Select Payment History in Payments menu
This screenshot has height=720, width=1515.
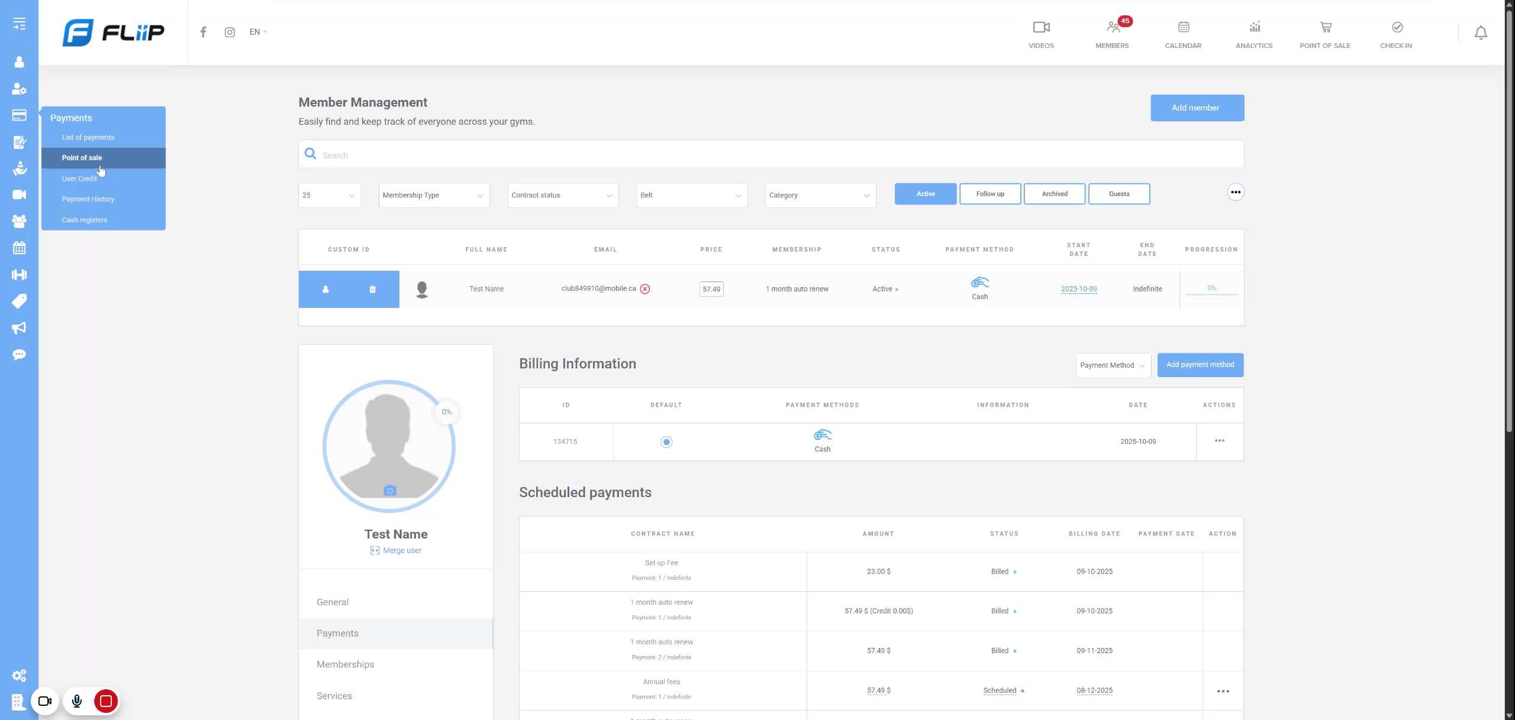tap(88, 199)
